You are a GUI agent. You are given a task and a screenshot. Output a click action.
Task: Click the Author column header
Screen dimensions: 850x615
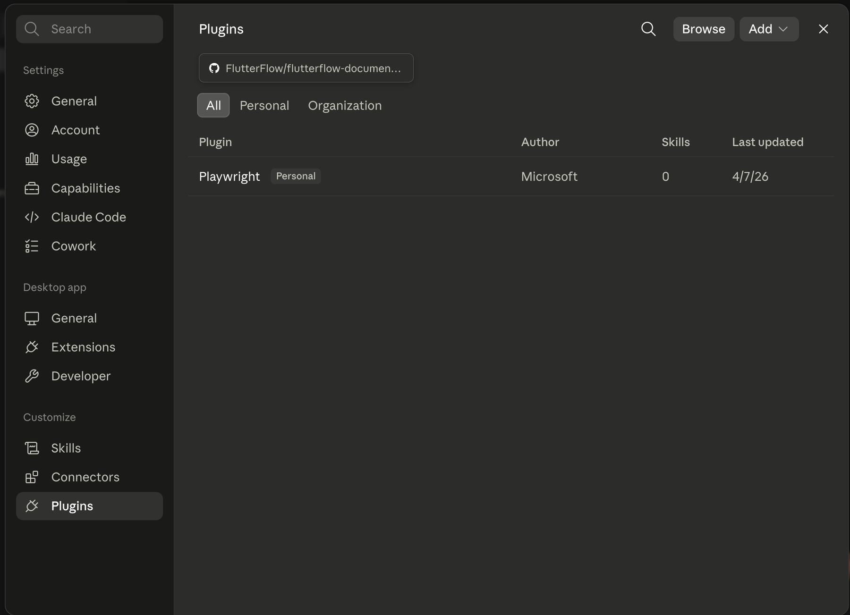coord(540,142)
